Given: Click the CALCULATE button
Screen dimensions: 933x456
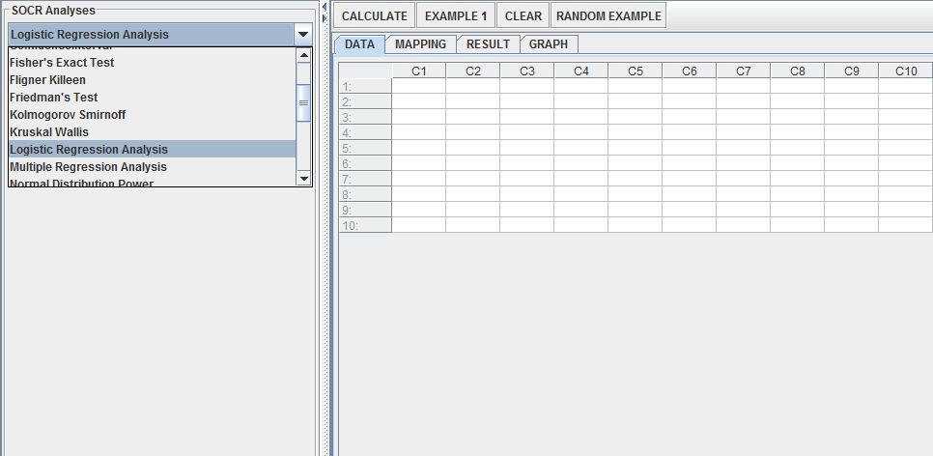Looking at the screenshot, I should [375, 16].
